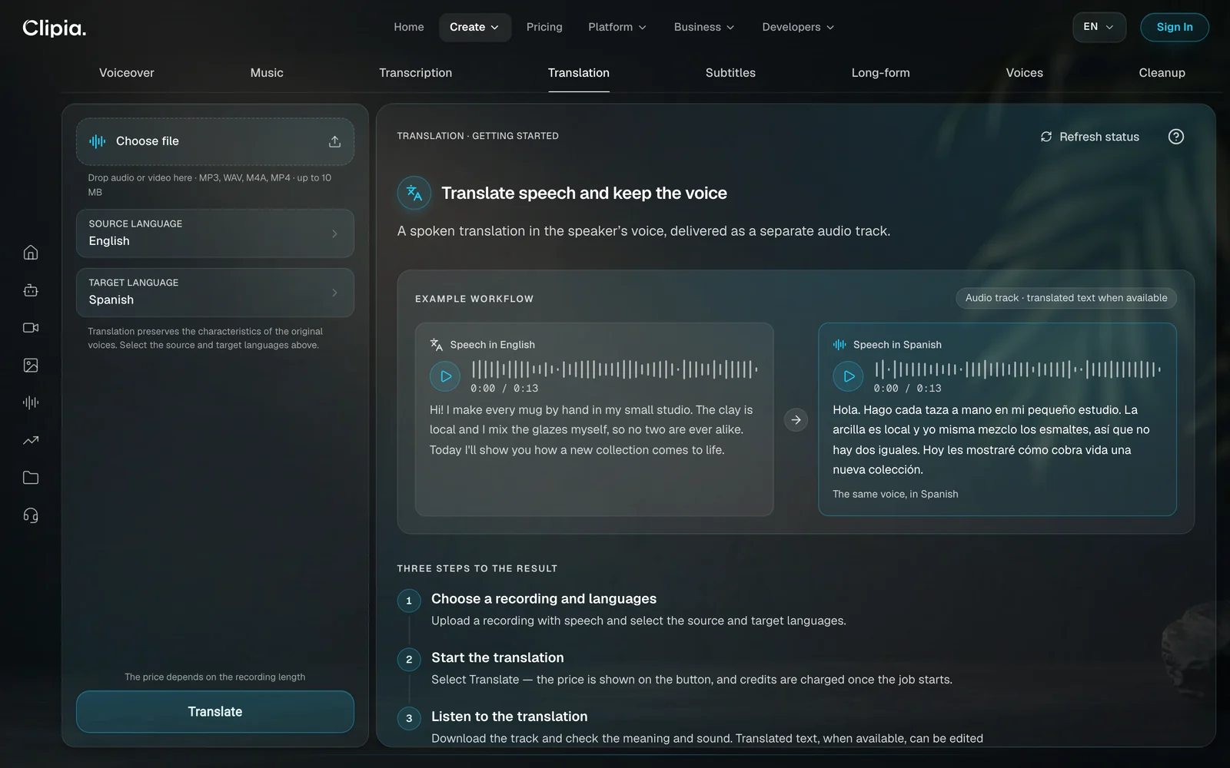Open the trending chart icon in the sidebar
This screenshot has width=1230, height=768.
(x=31, y=440)
